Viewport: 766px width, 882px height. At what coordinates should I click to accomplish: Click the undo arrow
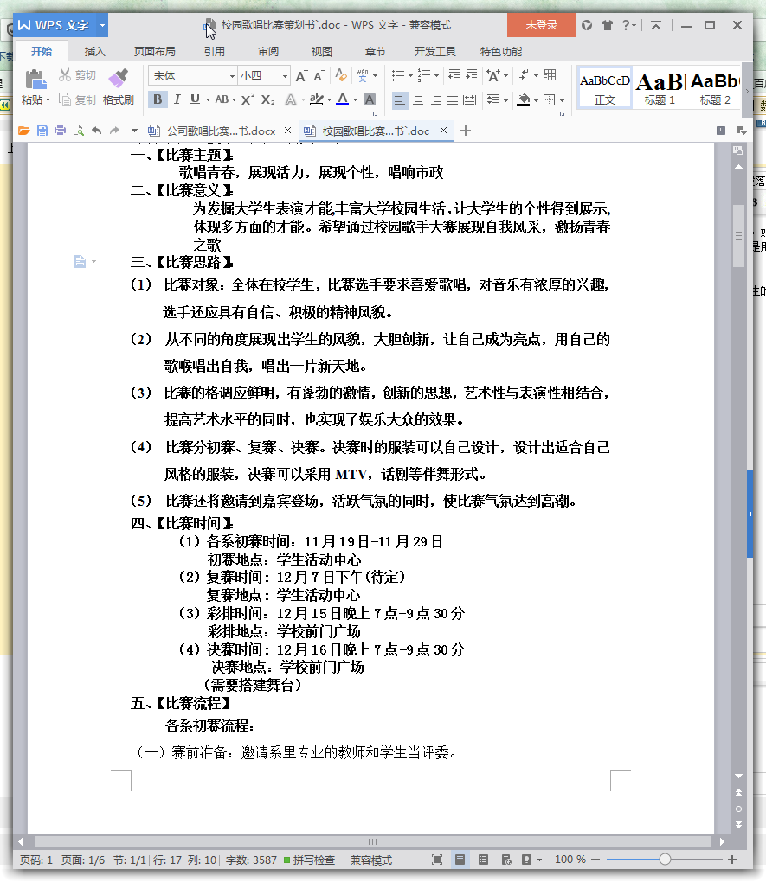[x=97, y=131]
